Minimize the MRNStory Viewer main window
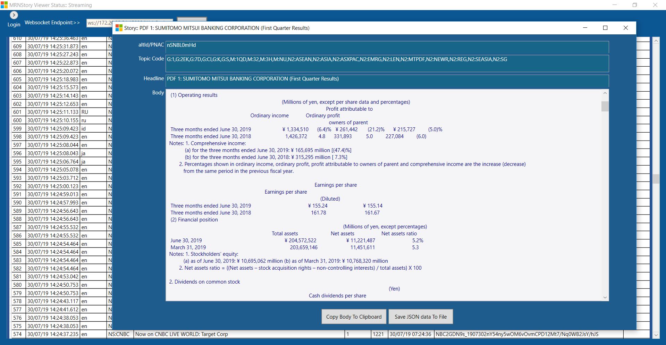 [x=615, y=5]
